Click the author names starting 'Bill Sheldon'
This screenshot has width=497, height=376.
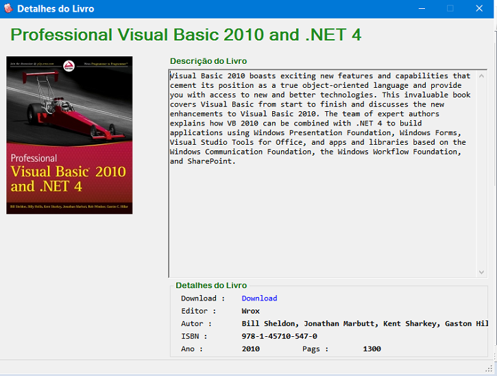[x=365, y=324]
